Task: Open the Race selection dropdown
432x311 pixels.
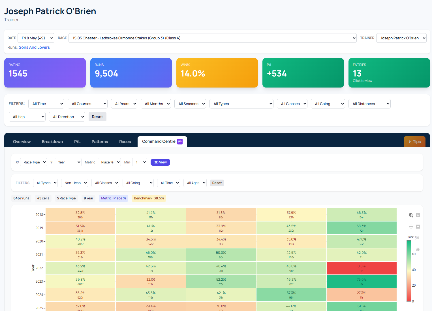Action: click(x=213, y=38)
